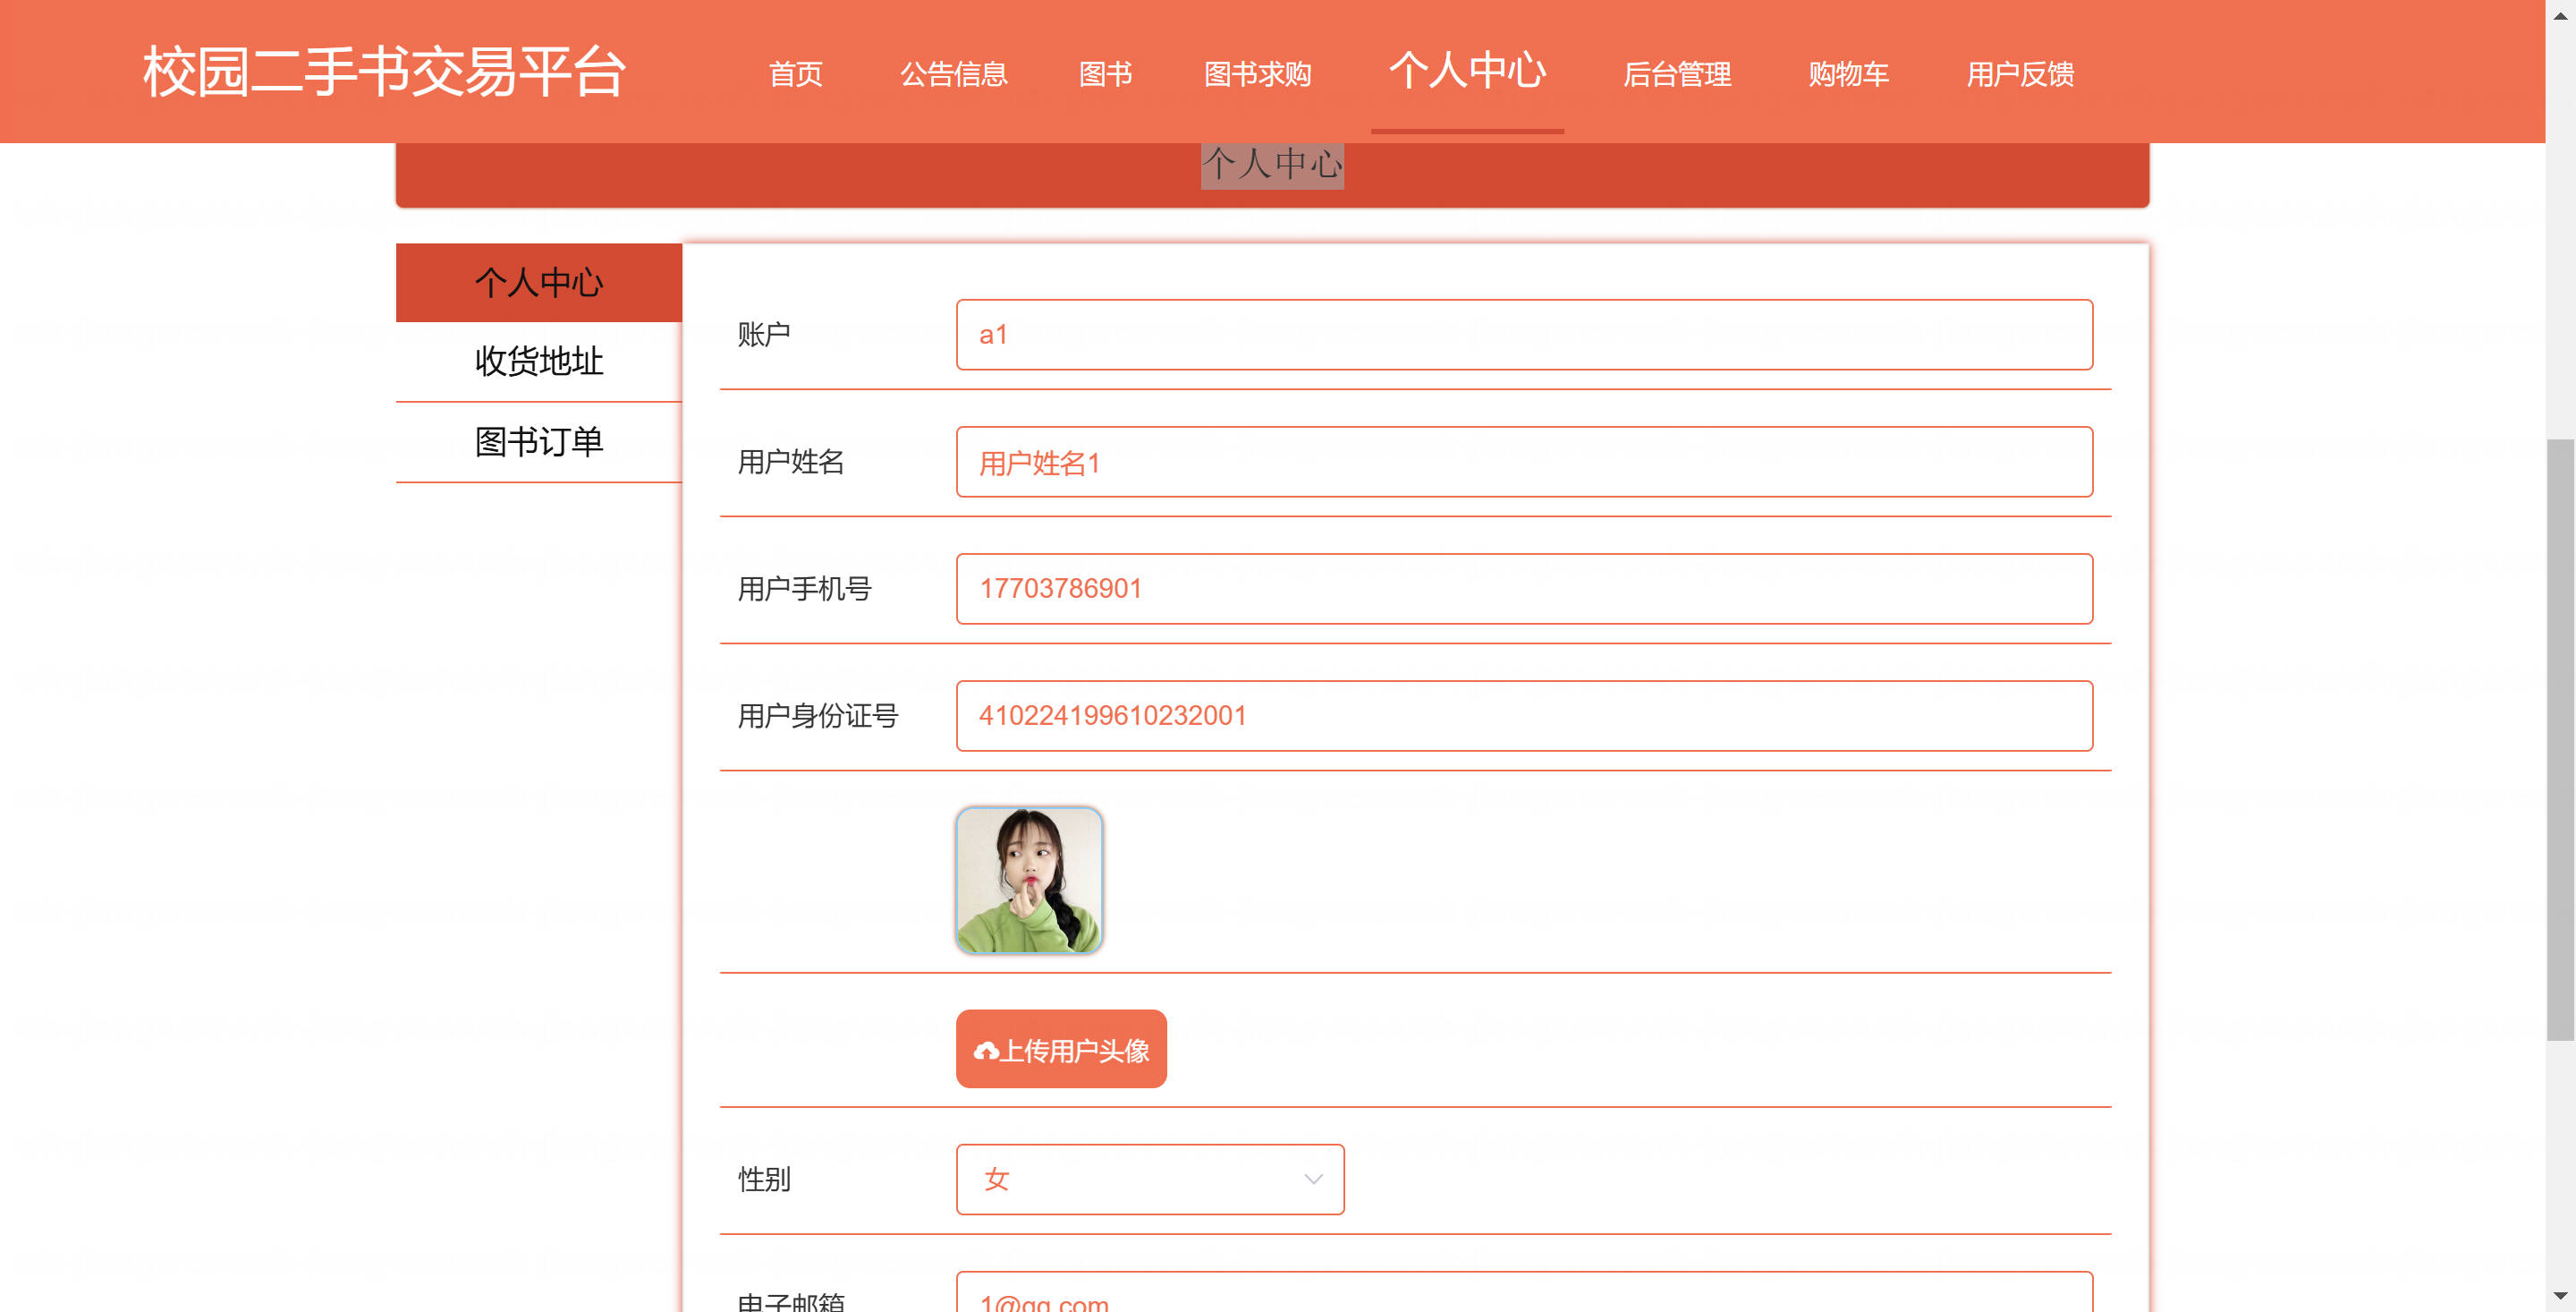Open 用户反馈 in the top menu
Screen dimensions: 2576x1312
point(2020,74)
